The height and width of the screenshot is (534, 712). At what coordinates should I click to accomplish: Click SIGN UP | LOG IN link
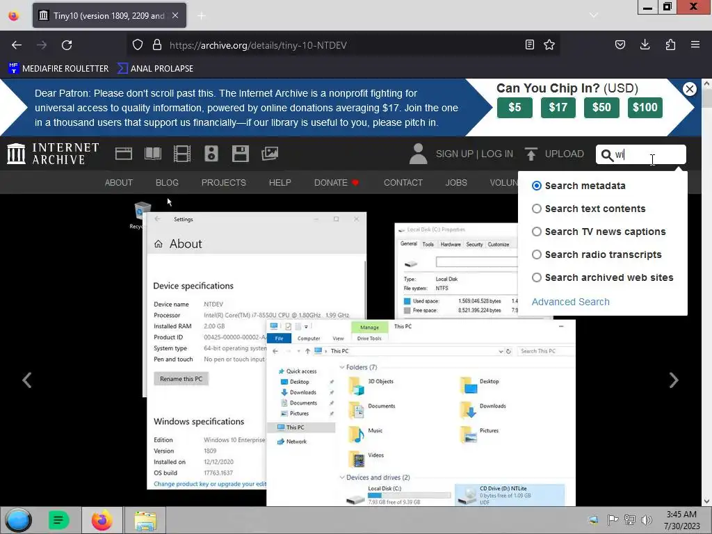tap(474, 154)
